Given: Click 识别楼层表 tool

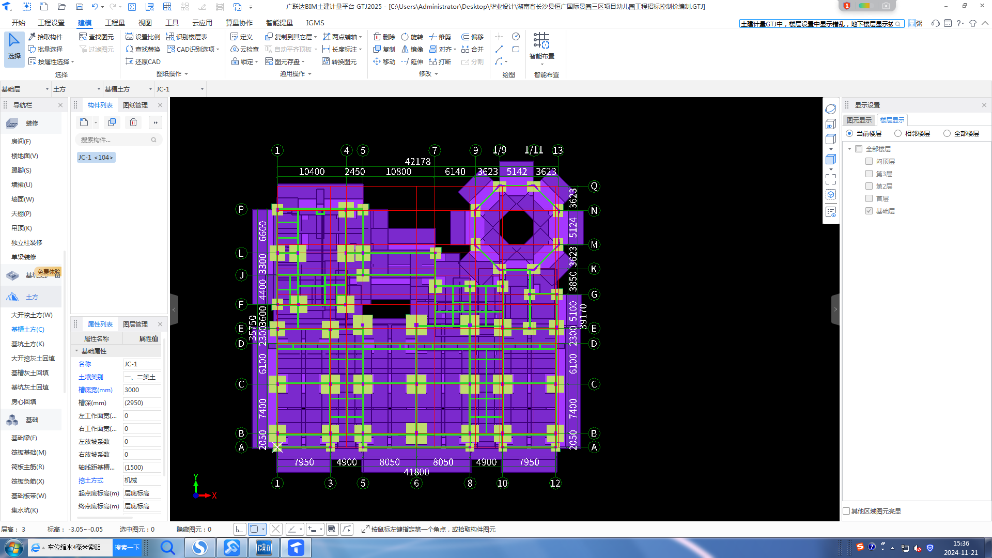Looking at the screenshot, I should (187, 37).
